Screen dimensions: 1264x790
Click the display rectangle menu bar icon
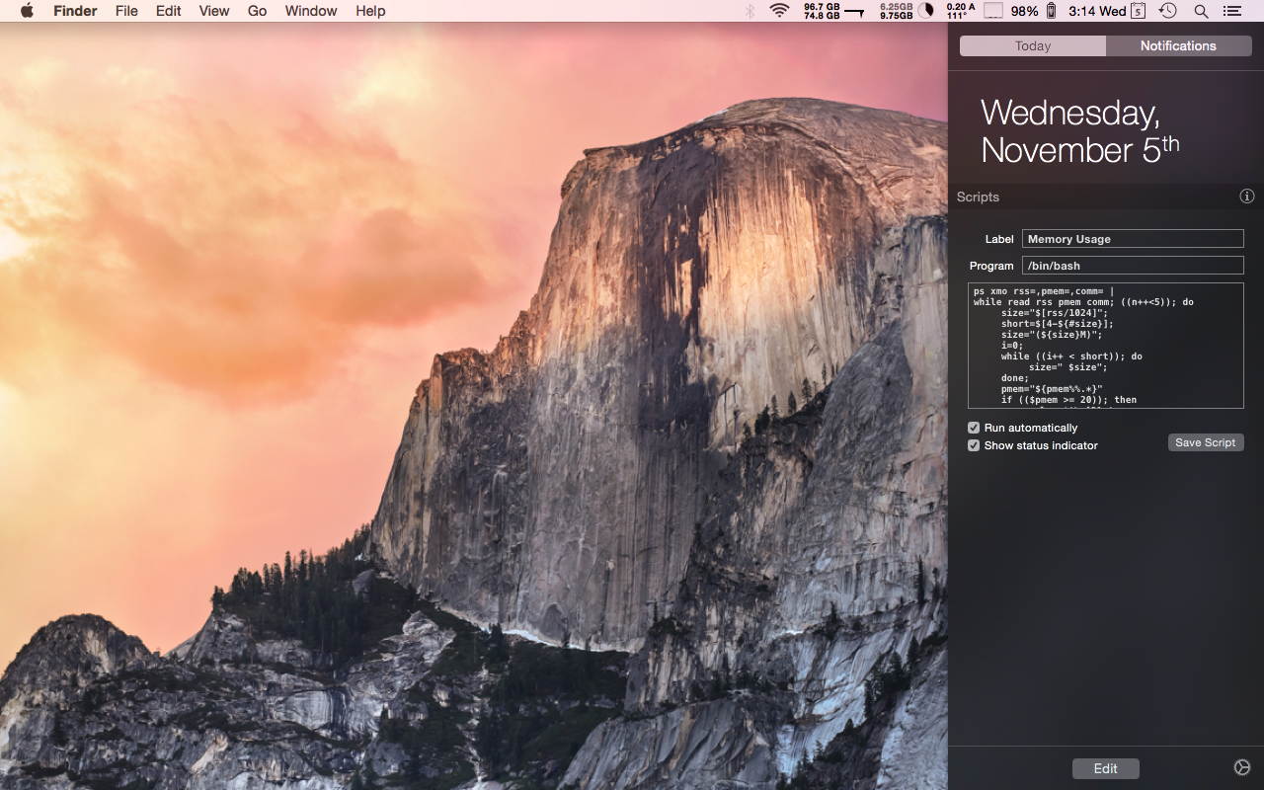pos(993,11)
